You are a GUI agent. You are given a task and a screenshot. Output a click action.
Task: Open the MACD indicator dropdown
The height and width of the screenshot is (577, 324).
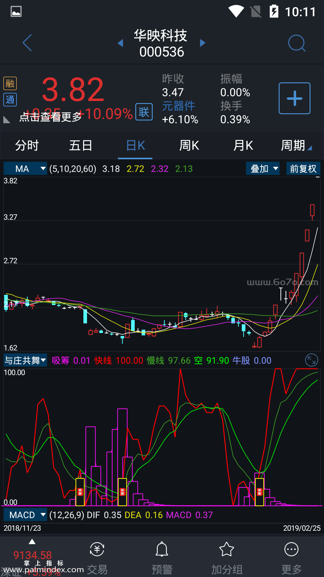pos(25,515)
